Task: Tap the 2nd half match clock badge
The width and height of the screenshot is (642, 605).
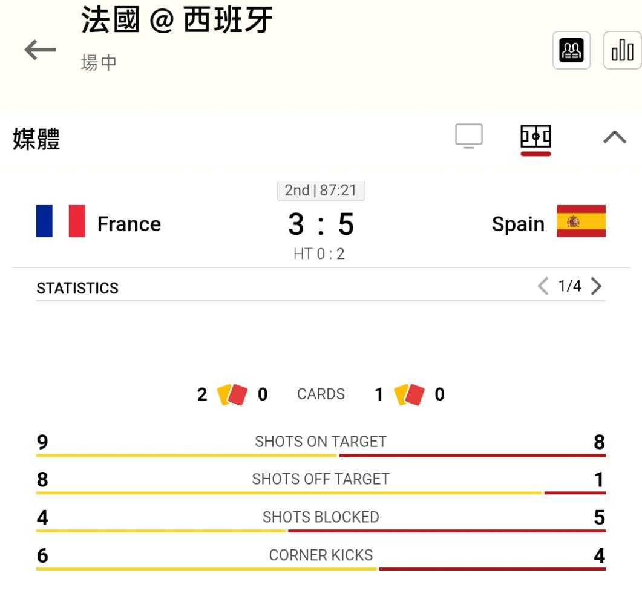Action: coord(321,191)
